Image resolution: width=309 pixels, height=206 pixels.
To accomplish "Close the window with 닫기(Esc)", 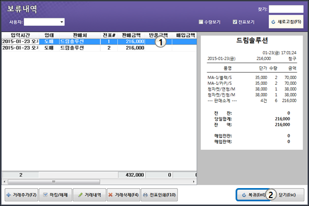I will (x=287, y=195).
